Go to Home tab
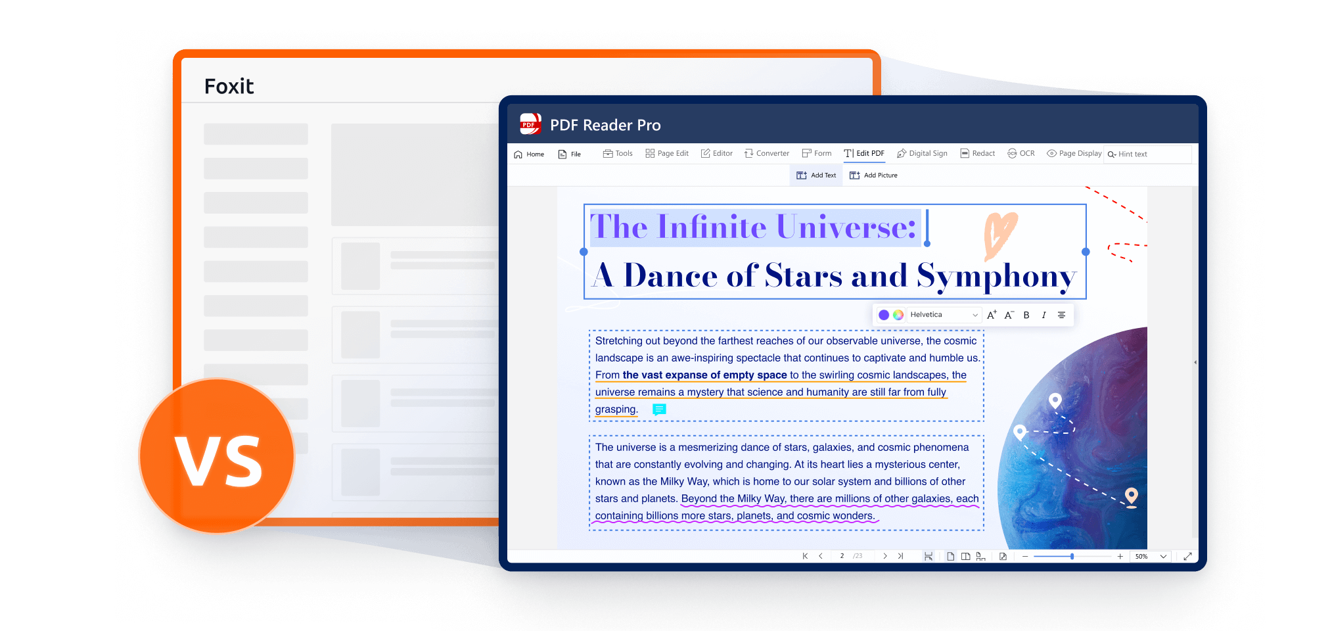 tap(529, 154)
